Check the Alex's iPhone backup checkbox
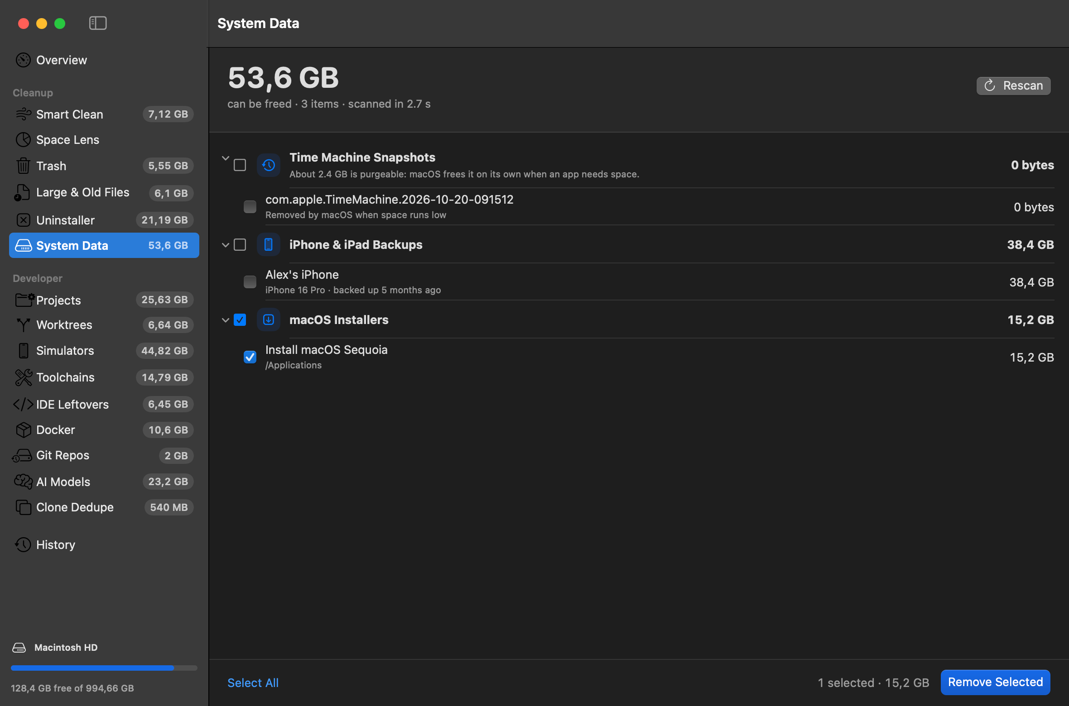 (250, 282)
